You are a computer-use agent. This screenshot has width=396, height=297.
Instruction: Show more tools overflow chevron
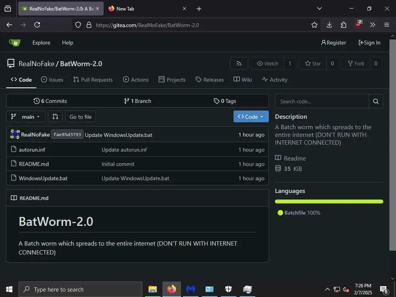372,25
